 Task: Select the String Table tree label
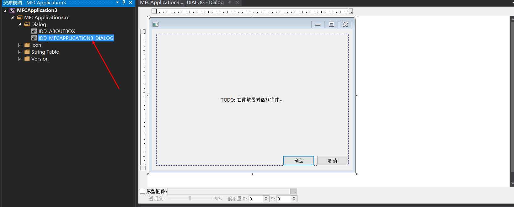click(x=45, y=52)
